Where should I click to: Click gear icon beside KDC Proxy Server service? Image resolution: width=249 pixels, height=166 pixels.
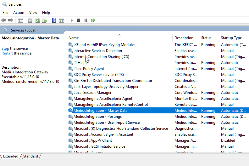pyautogui.click(x=70, y=74)
